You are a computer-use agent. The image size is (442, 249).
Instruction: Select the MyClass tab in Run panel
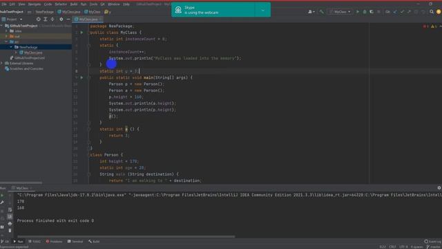tap(21, 188)
